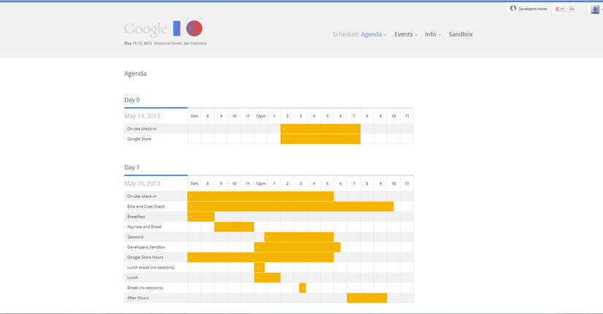This screenshot has height=314, width=603.
Task: Select the Lunch break (no sessions) label
Action: coord(150,267)
